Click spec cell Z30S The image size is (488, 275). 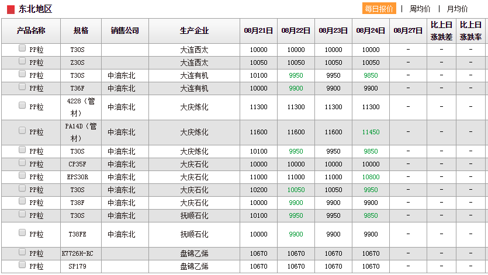pos(78,62)
